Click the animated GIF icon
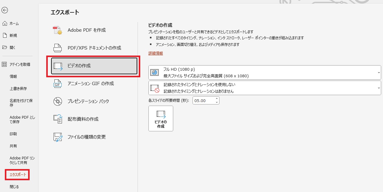The height and width of the screenshot is (192, 383). click(x=57, y=84)
